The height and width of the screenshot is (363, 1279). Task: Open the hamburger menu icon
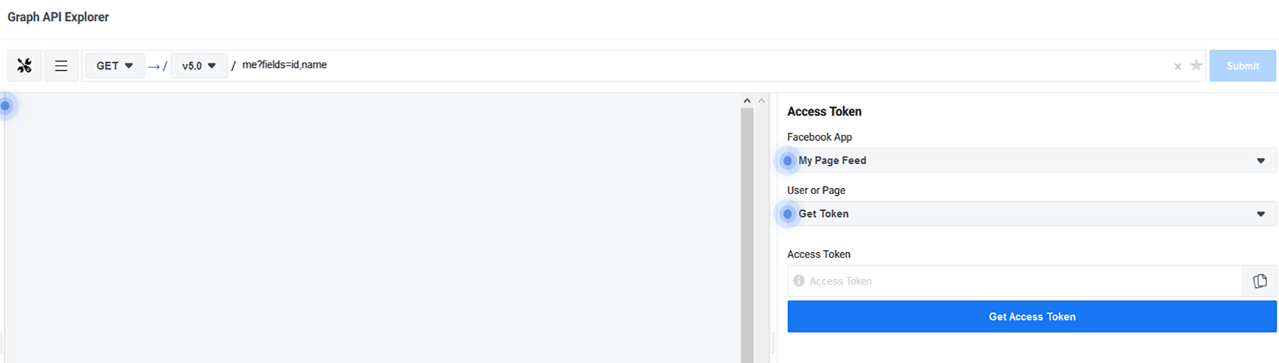(61, 66)
